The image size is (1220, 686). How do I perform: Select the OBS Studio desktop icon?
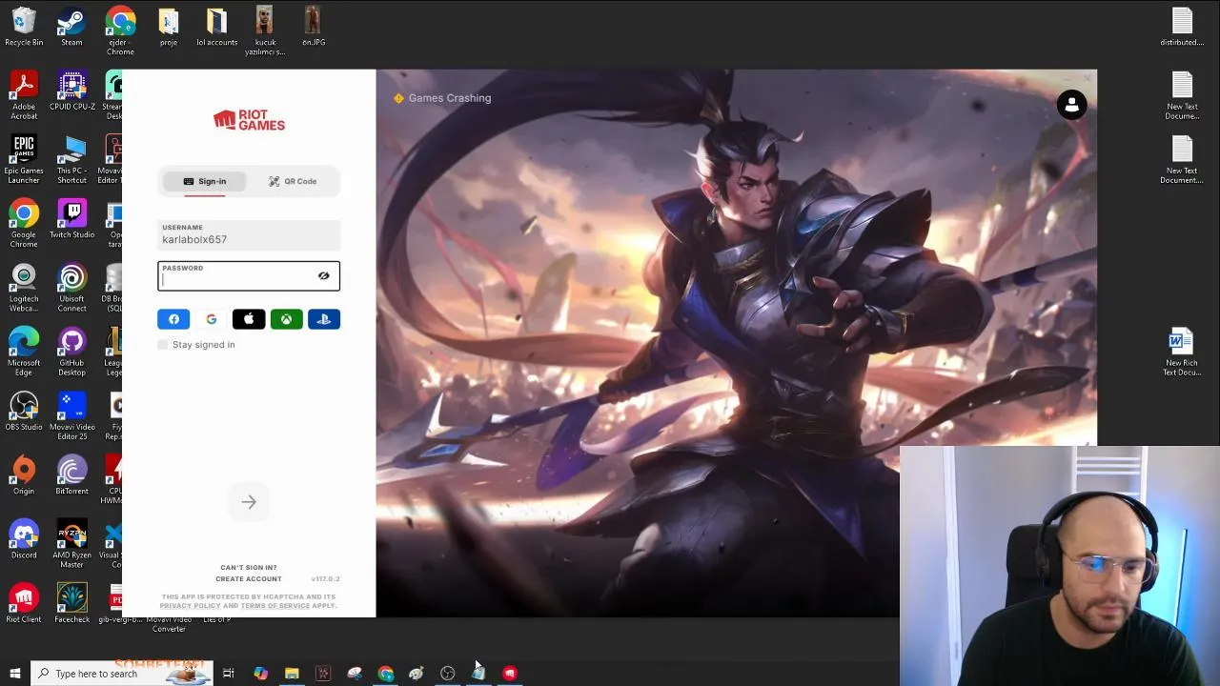pyautogui.click(x=24, y=410)
